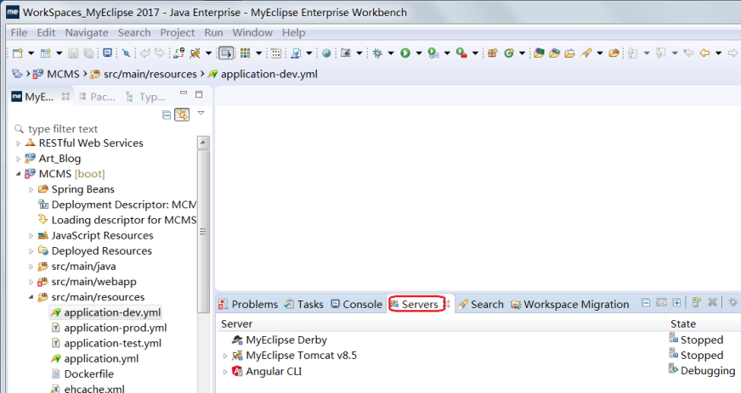Image resolution: width=741 pixels, height=393 pixels.
Task: Click Collapse All in the explorer panel
Action: pyautogui.click(x=167, y=115)
